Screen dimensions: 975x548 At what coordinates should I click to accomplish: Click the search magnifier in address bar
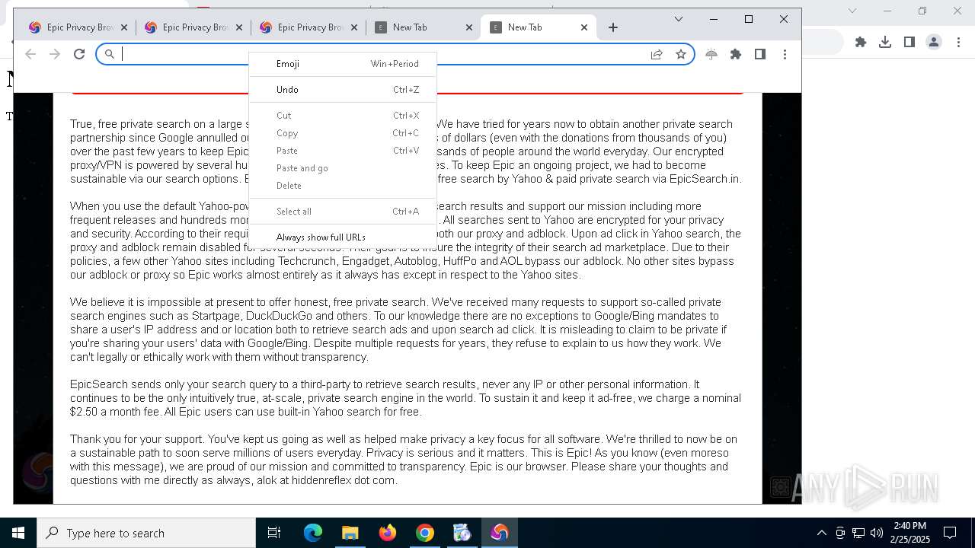tap(110, 54)
